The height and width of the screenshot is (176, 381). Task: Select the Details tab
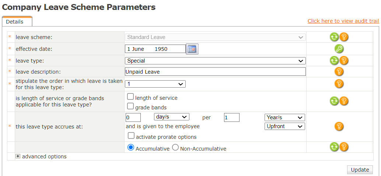click(x=15, y=22)
